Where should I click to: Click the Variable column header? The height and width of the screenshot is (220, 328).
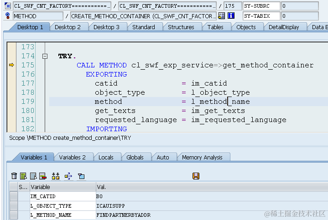(x=63, y=187)
